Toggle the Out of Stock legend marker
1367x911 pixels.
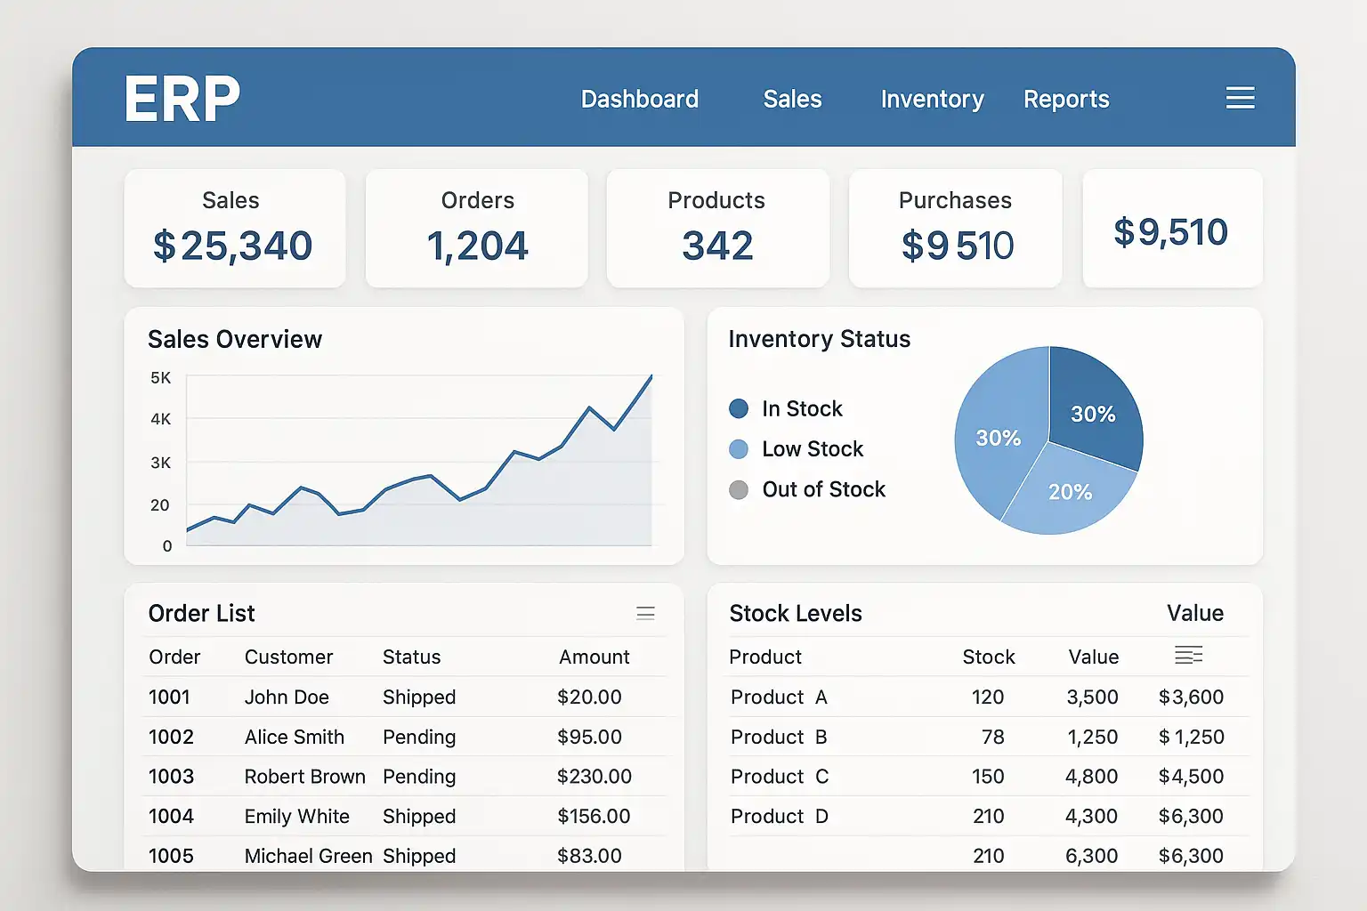[x=739, y=489]
